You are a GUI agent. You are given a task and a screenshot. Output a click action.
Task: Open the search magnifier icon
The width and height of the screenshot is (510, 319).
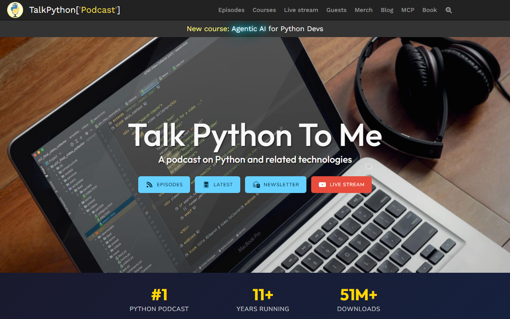click(449, 10)
